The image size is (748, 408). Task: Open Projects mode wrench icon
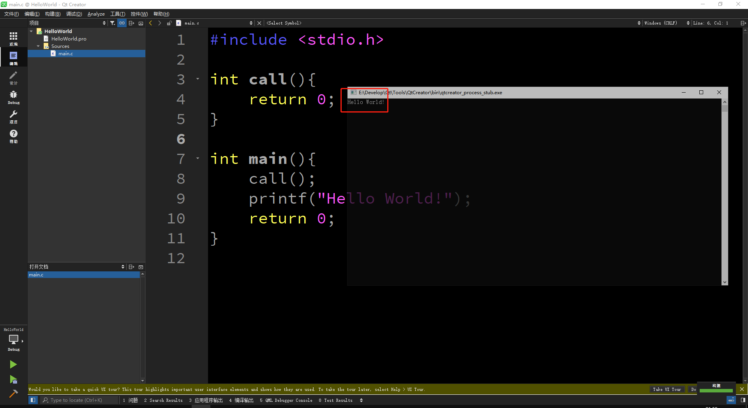14,116
